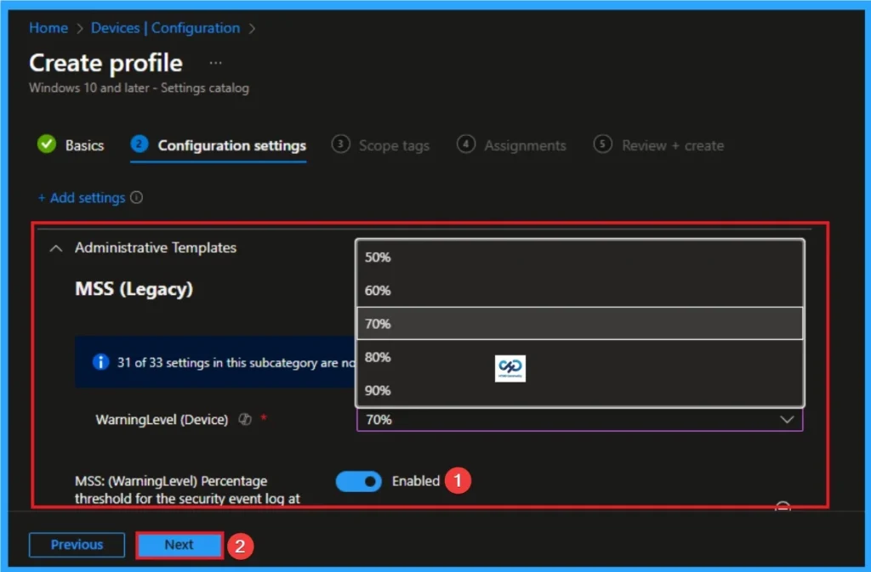Click the Previous button

(77, 545)
